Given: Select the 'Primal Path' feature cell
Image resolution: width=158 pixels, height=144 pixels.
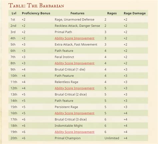Looking at the screenshot, I should click(63, 32).
